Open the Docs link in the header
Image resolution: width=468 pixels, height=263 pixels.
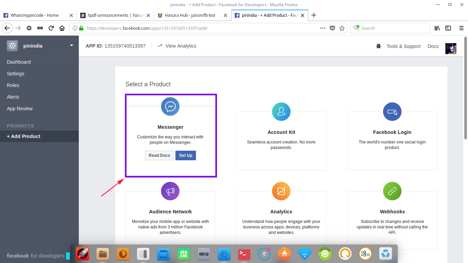tap(433, 46)
